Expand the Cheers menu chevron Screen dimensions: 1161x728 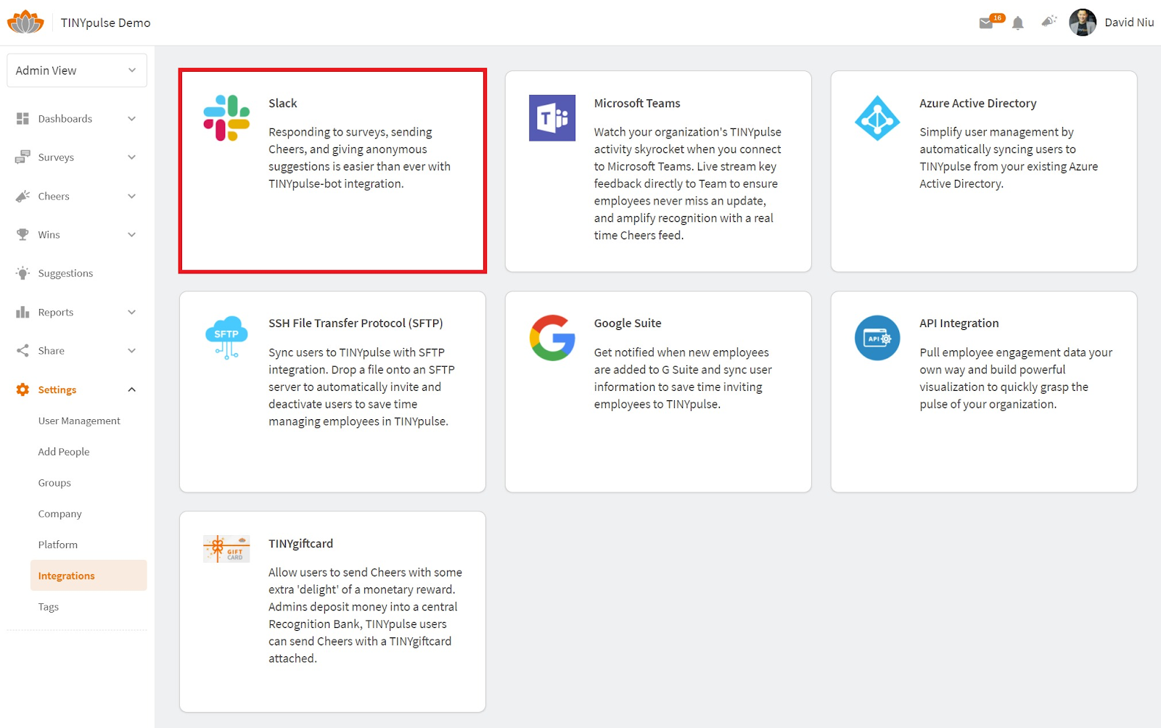tap(132, 196)
